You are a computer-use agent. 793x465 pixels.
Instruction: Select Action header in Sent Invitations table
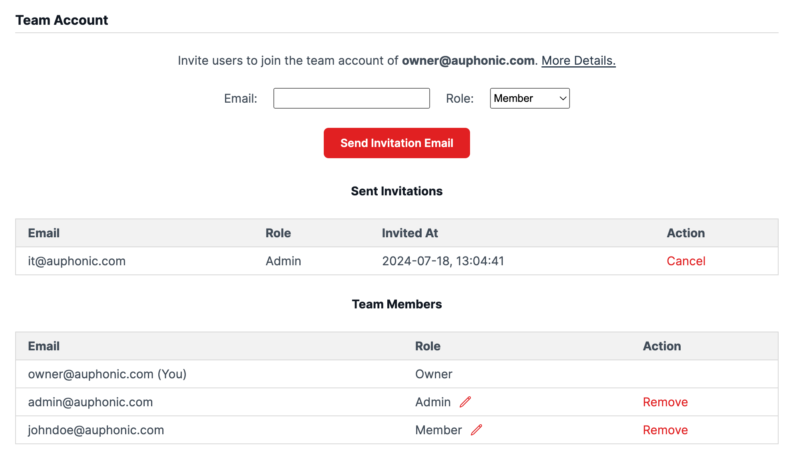click(x=686, y=233)
